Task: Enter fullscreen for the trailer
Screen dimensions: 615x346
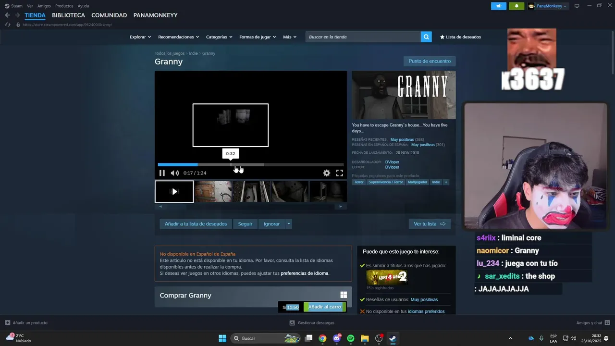Action: (x=340, y=173)
